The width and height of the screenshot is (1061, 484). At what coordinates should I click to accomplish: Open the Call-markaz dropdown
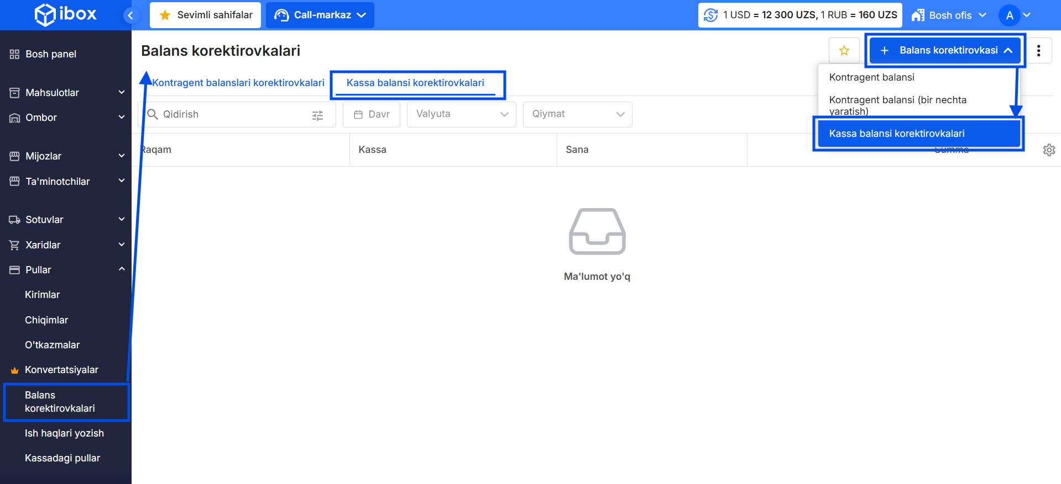click(320, 15)
